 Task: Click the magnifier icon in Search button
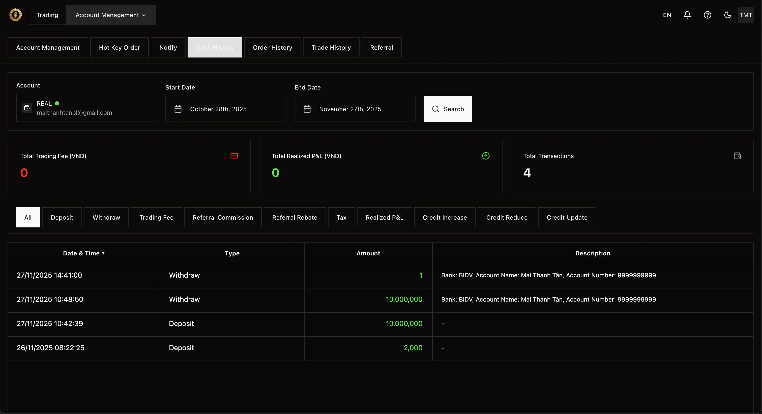point(435,109)
